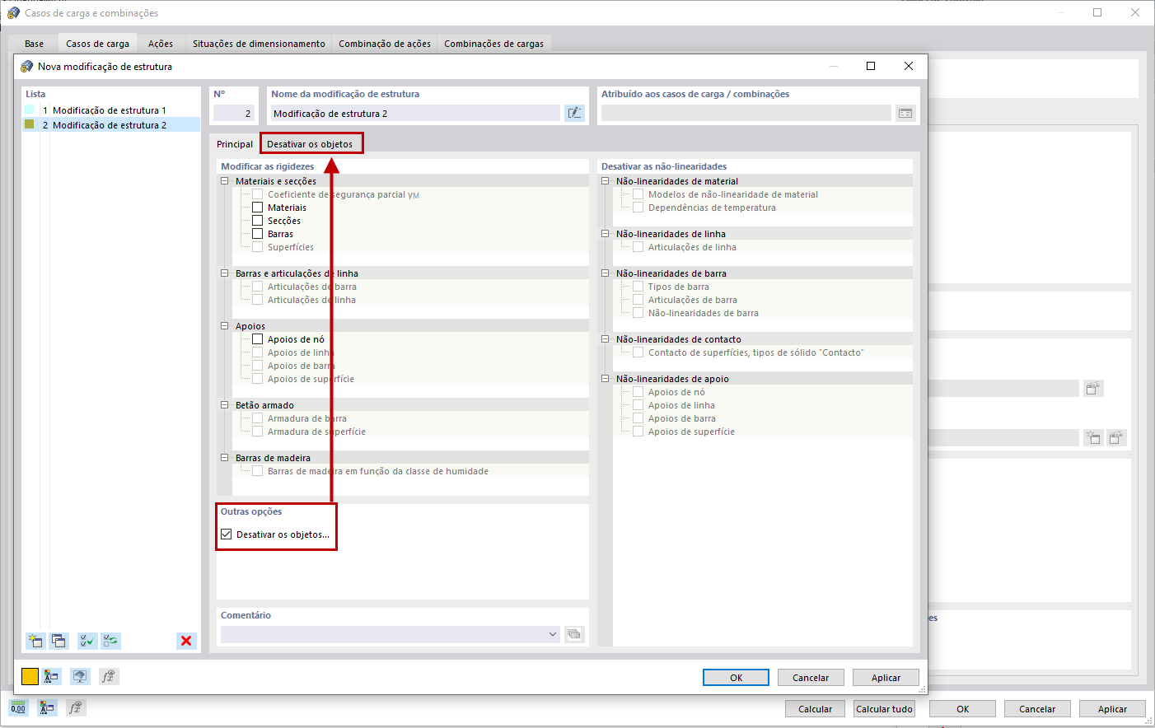Switch to the 'Ações' tab in the back window
Image resolution: width=1155 pixels, height=728 pixels.
point(161,44)
